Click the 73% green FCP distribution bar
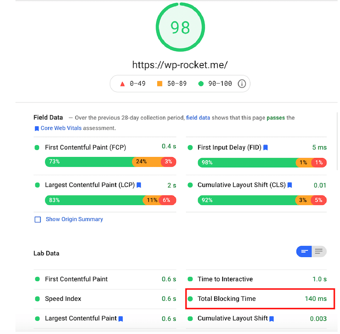 click(88, 162)
